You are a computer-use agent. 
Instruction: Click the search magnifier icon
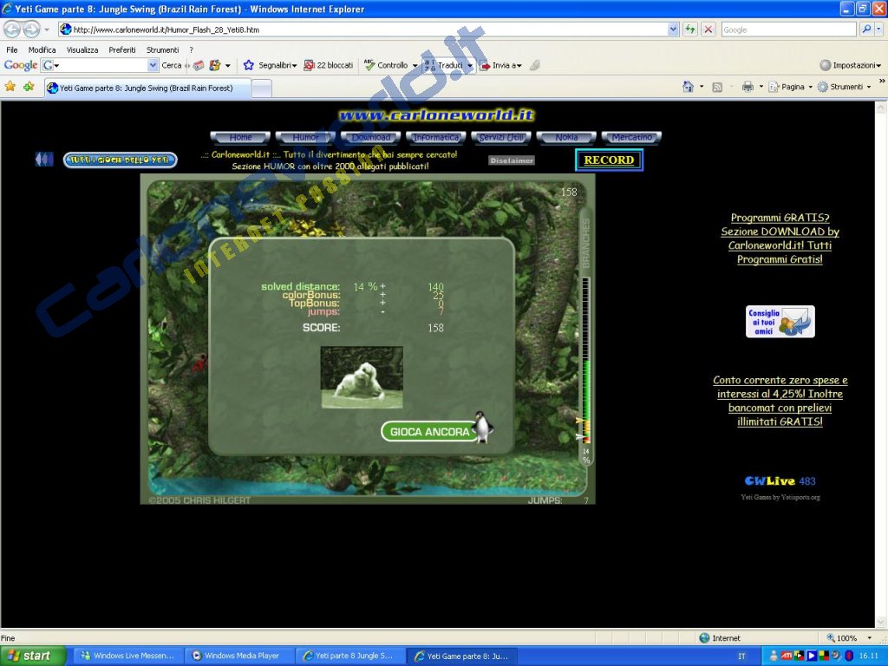click(x=866, y=29)
